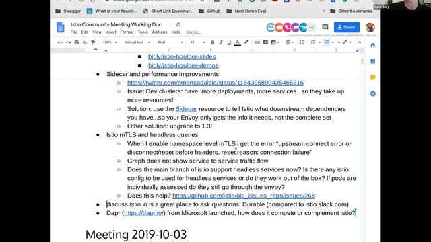Image resolution: width=431 pixels, height=242 pixels.
Task: Click the document vertical scrollbar
Action: (362, 61)
